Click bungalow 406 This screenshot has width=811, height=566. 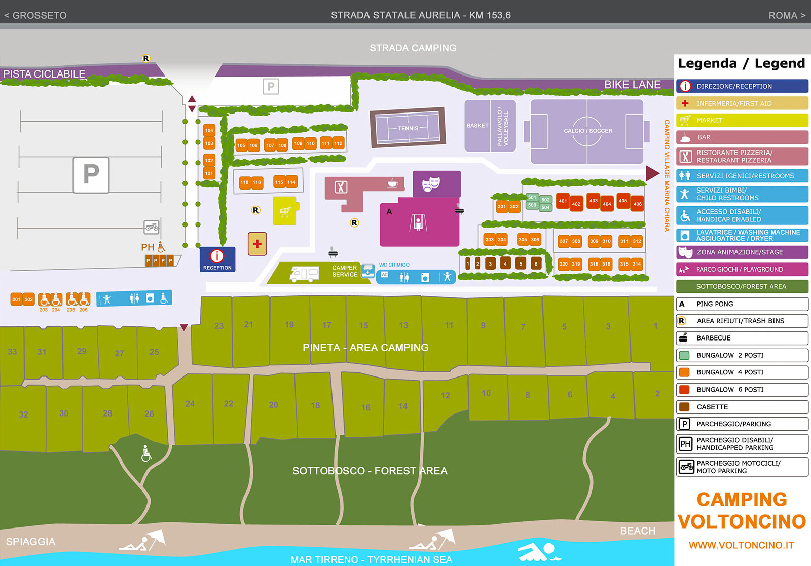(638, 204)
